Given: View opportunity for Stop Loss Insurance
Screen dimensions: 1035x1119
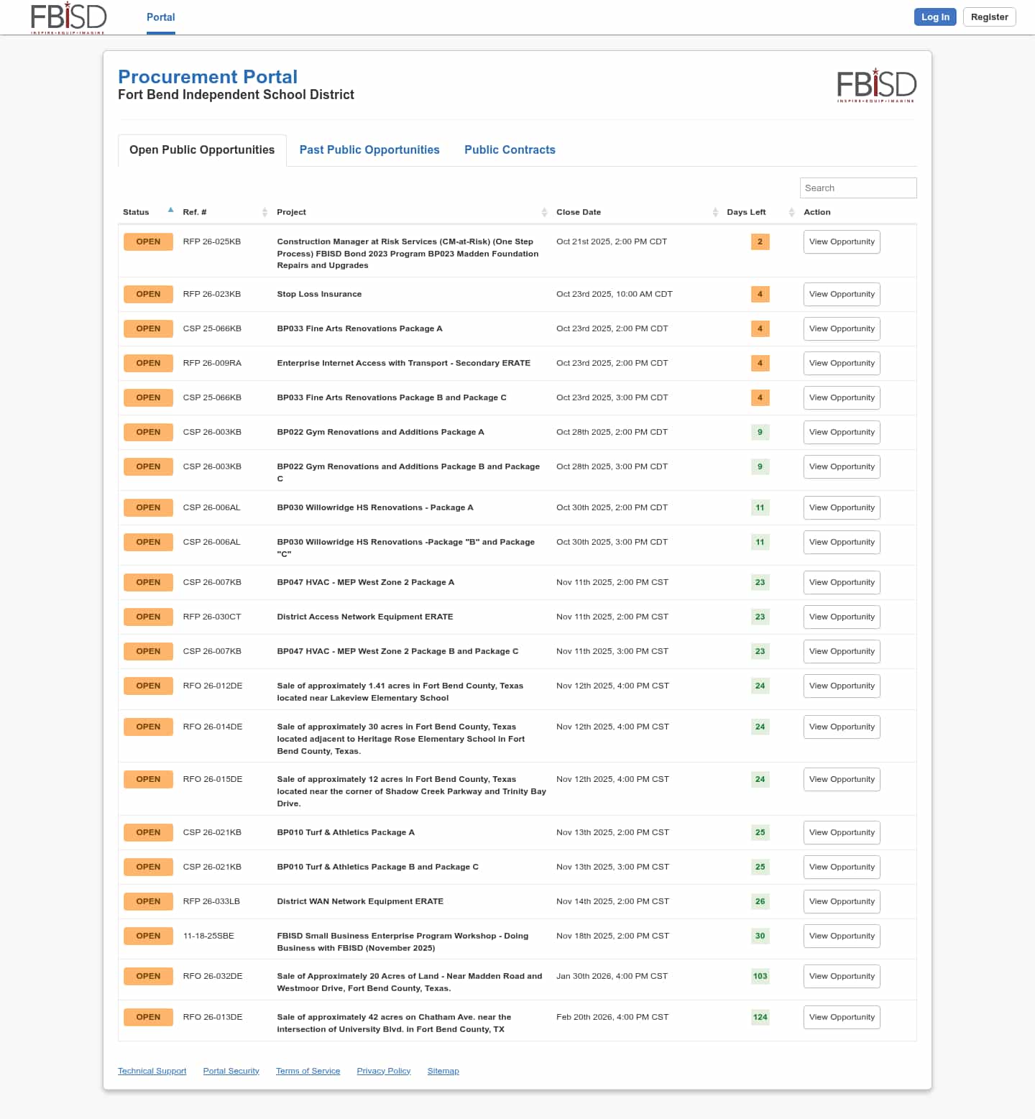Looking at the screenshot, I should tap(842, 294).
